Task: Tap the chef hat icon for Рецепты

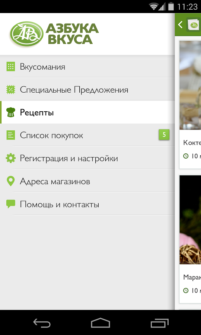Action: click(11, 112)
